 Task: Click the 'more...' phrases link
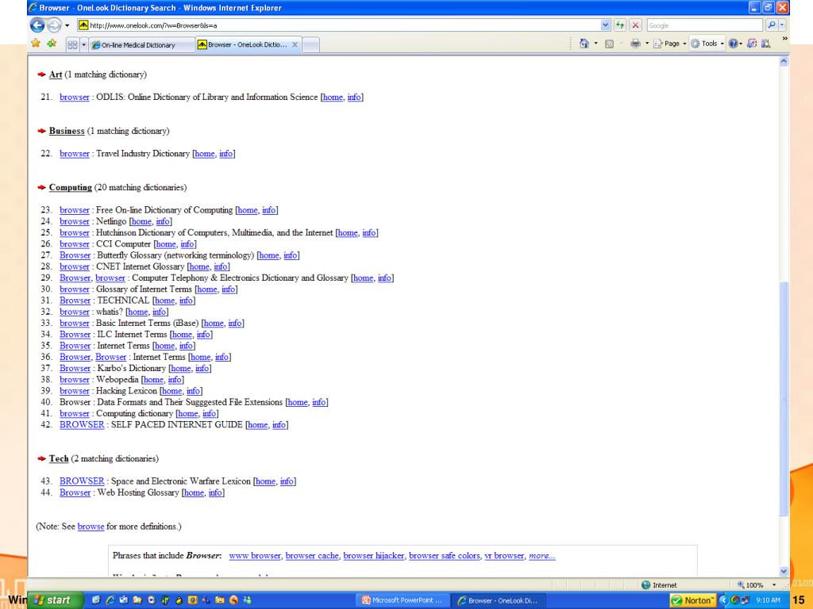[541, 556]
